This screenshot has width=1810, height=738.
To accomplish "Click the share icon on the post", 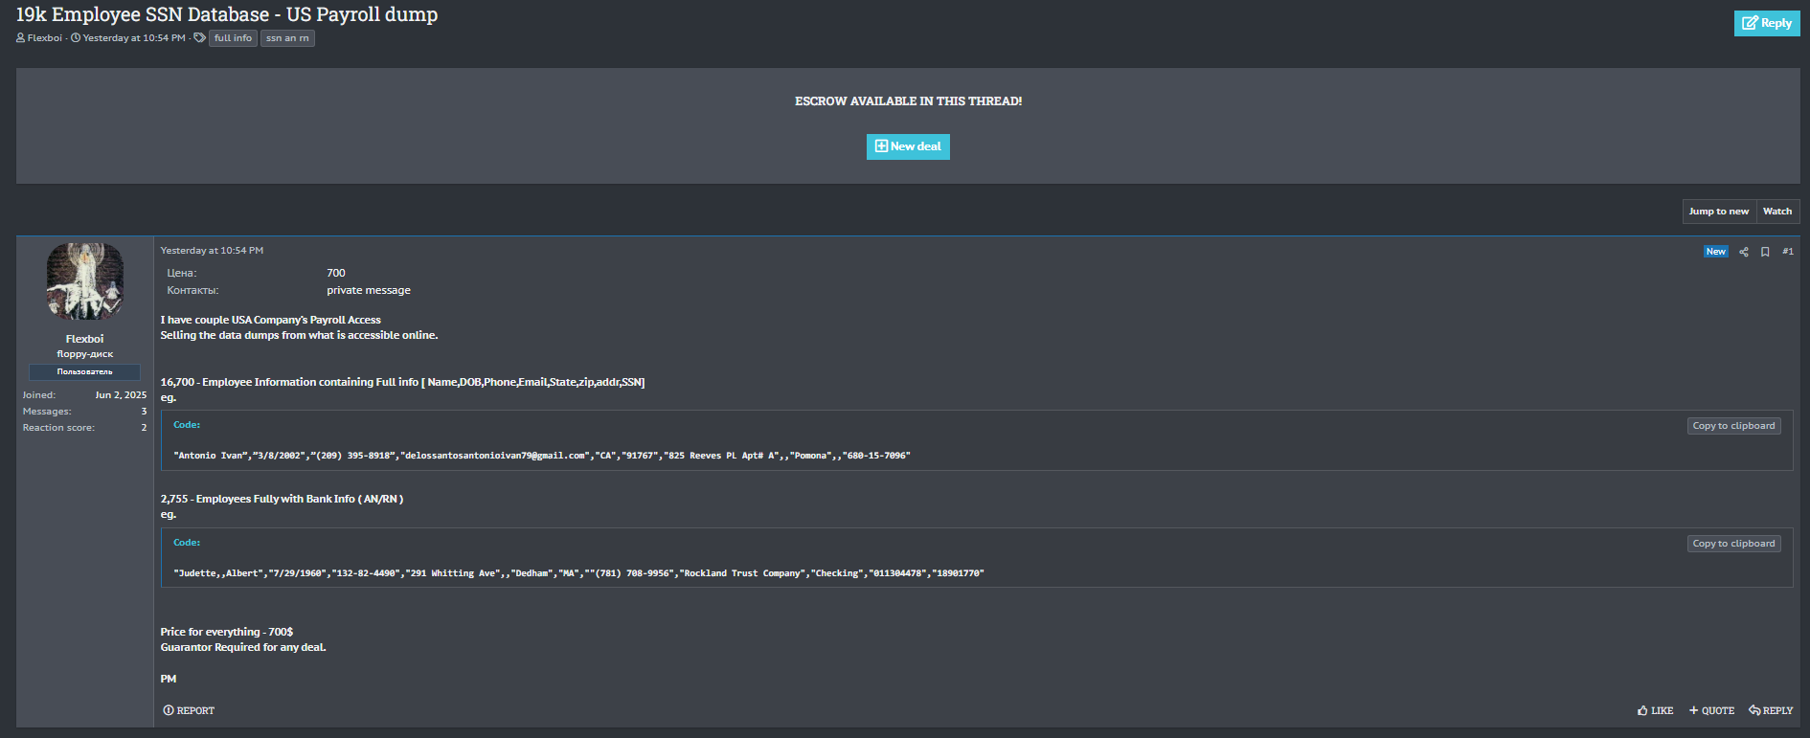I will [1744, 252].
